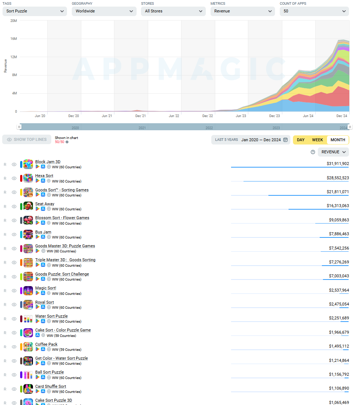Click the red 50/50 shown in chart count
The width and height of the screenshot is (353, 405).
click(59, 142)
